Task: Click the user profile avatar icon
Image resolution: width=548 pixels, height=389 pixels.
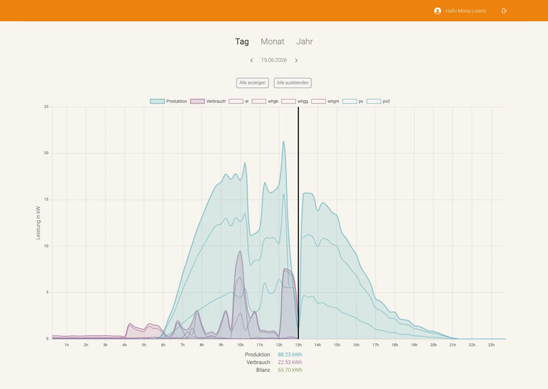Action: pos(438,11)
